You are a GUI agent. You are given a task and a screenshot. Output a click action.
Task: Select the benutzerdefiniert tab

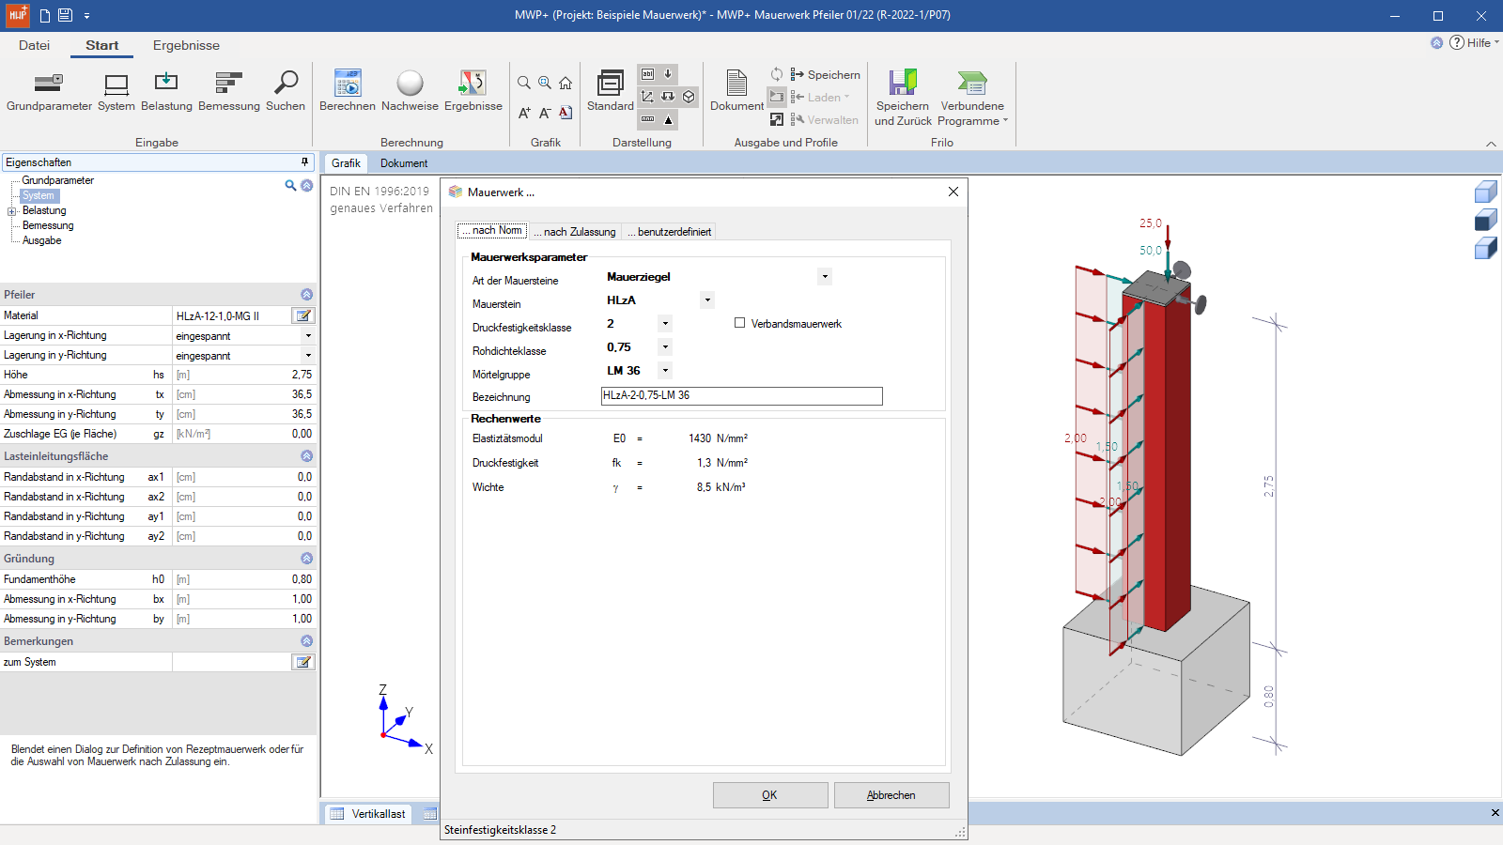[x=670, y=232]
